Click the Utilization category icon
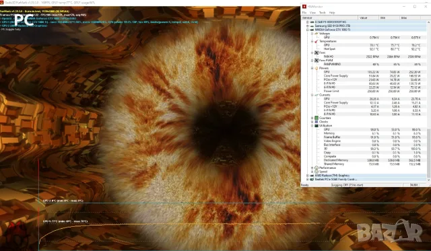Viewport: 431px width, 251px height. click(317, 125)
